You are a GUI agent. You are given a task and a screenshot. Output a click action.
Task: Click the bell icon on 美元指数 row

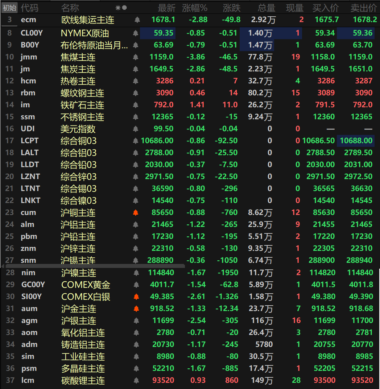pos(135,129)
